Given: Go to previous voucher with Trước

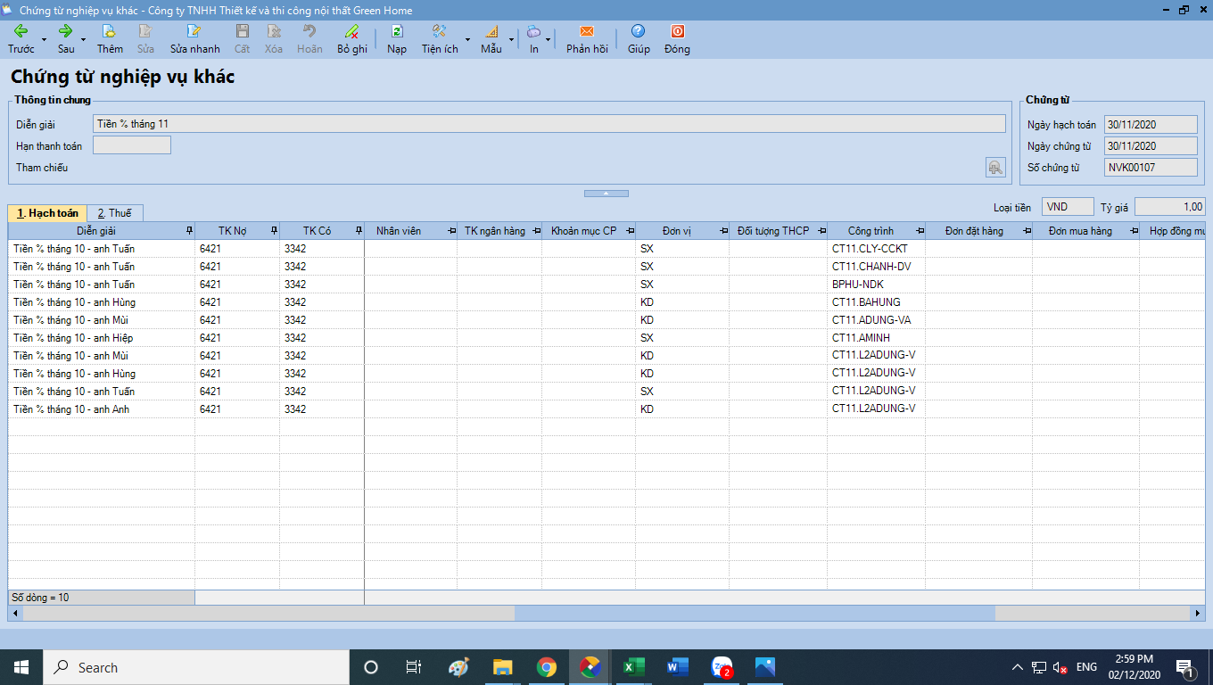Looking at the screenshot, I should tap(21, 39).
